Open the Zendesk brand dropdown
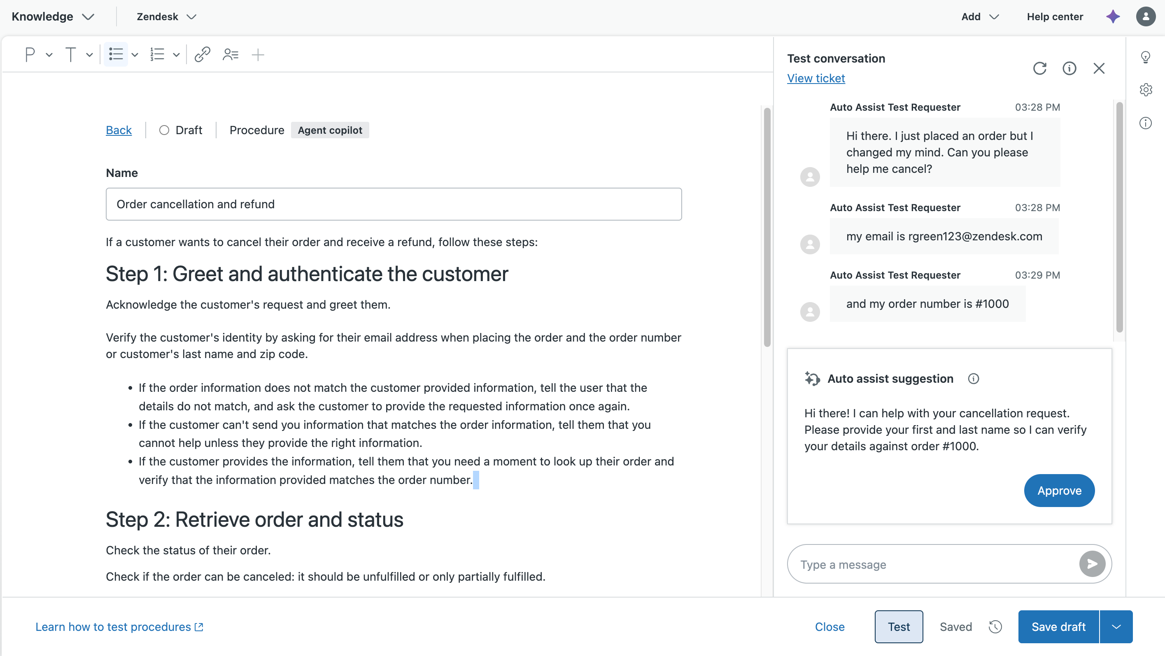The width and height of the screenshot is (1165, 656). (x=166, y=17)
